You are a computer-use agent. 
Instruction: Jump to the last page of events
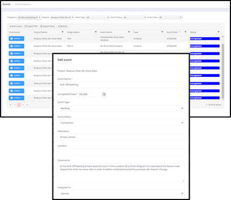27,105
